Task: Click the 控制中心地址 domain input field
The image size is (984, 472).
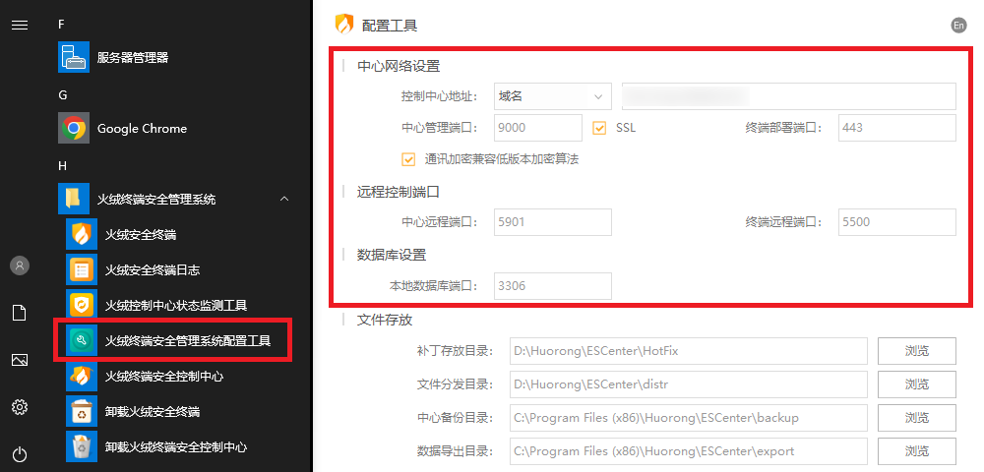Action: click(789, 96)
